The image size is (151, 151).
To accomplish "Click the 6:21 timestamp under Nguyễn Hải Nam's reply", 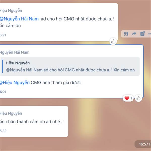I will point(3,92).
